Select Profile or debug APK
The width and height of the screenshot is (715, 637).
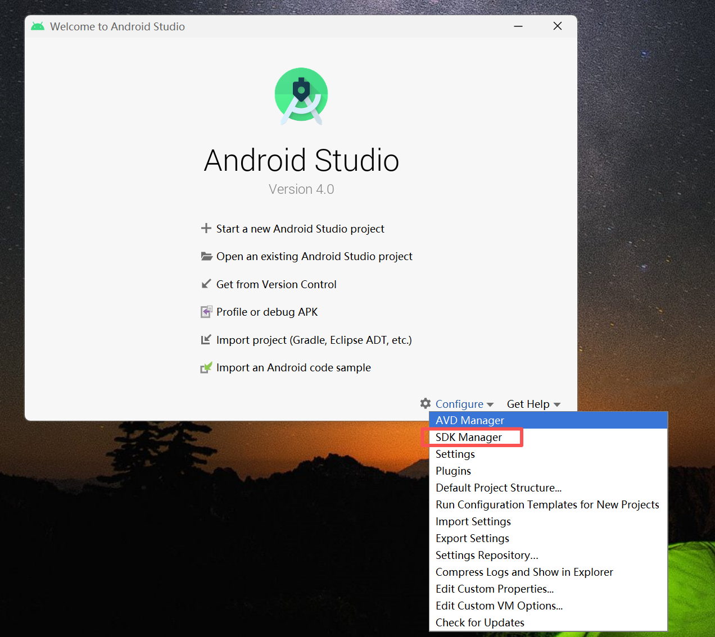[x=267, y=312]
